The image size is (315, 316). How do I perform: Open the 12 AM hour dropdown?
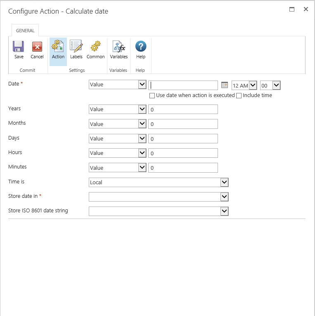tap(253, 86)
